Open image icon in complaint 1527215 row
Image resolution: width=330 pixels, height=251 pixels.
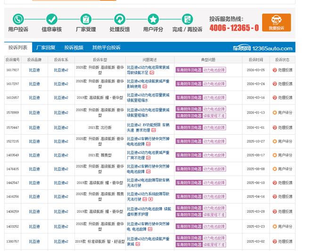pos(148,144)
